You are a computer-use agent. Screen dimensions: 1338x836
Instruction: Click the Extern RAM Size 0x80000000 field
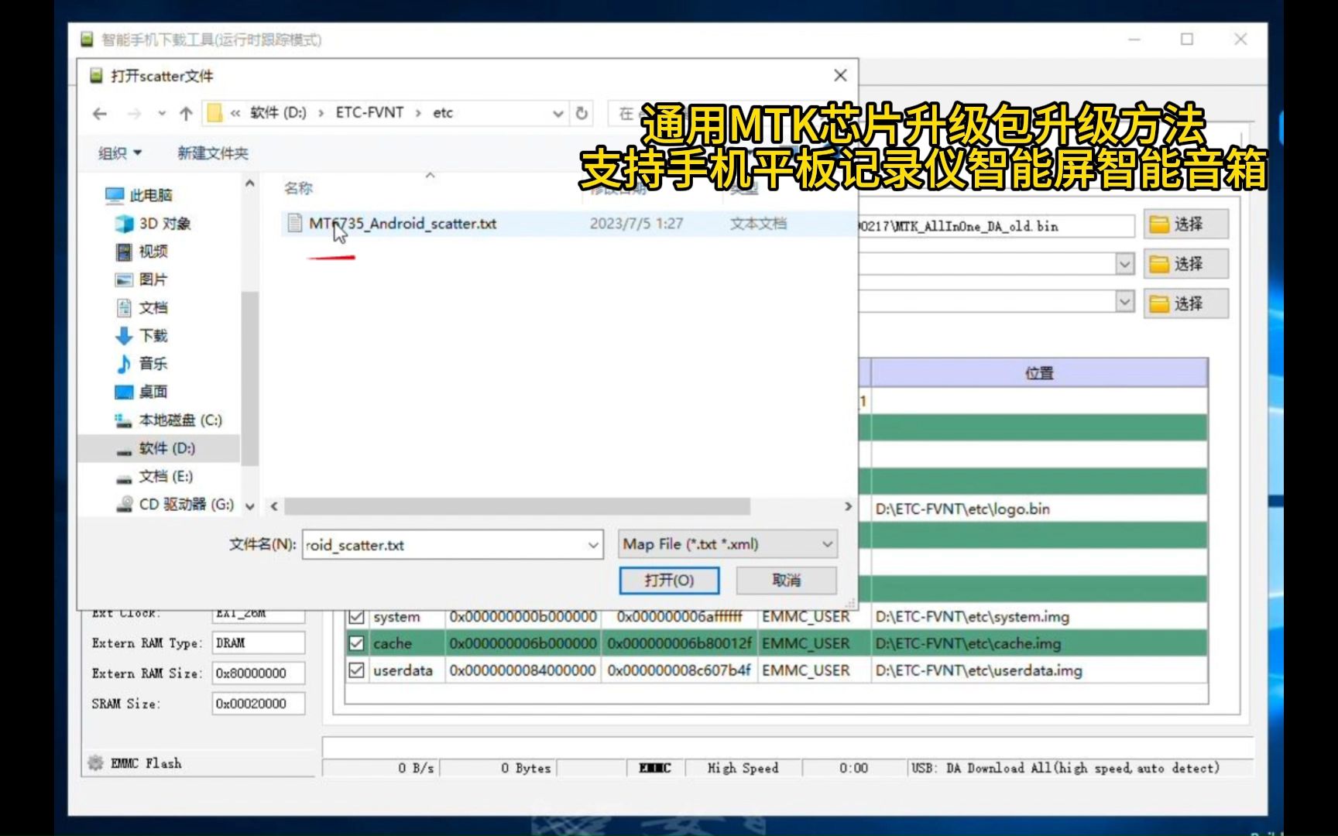pos(258,673)
